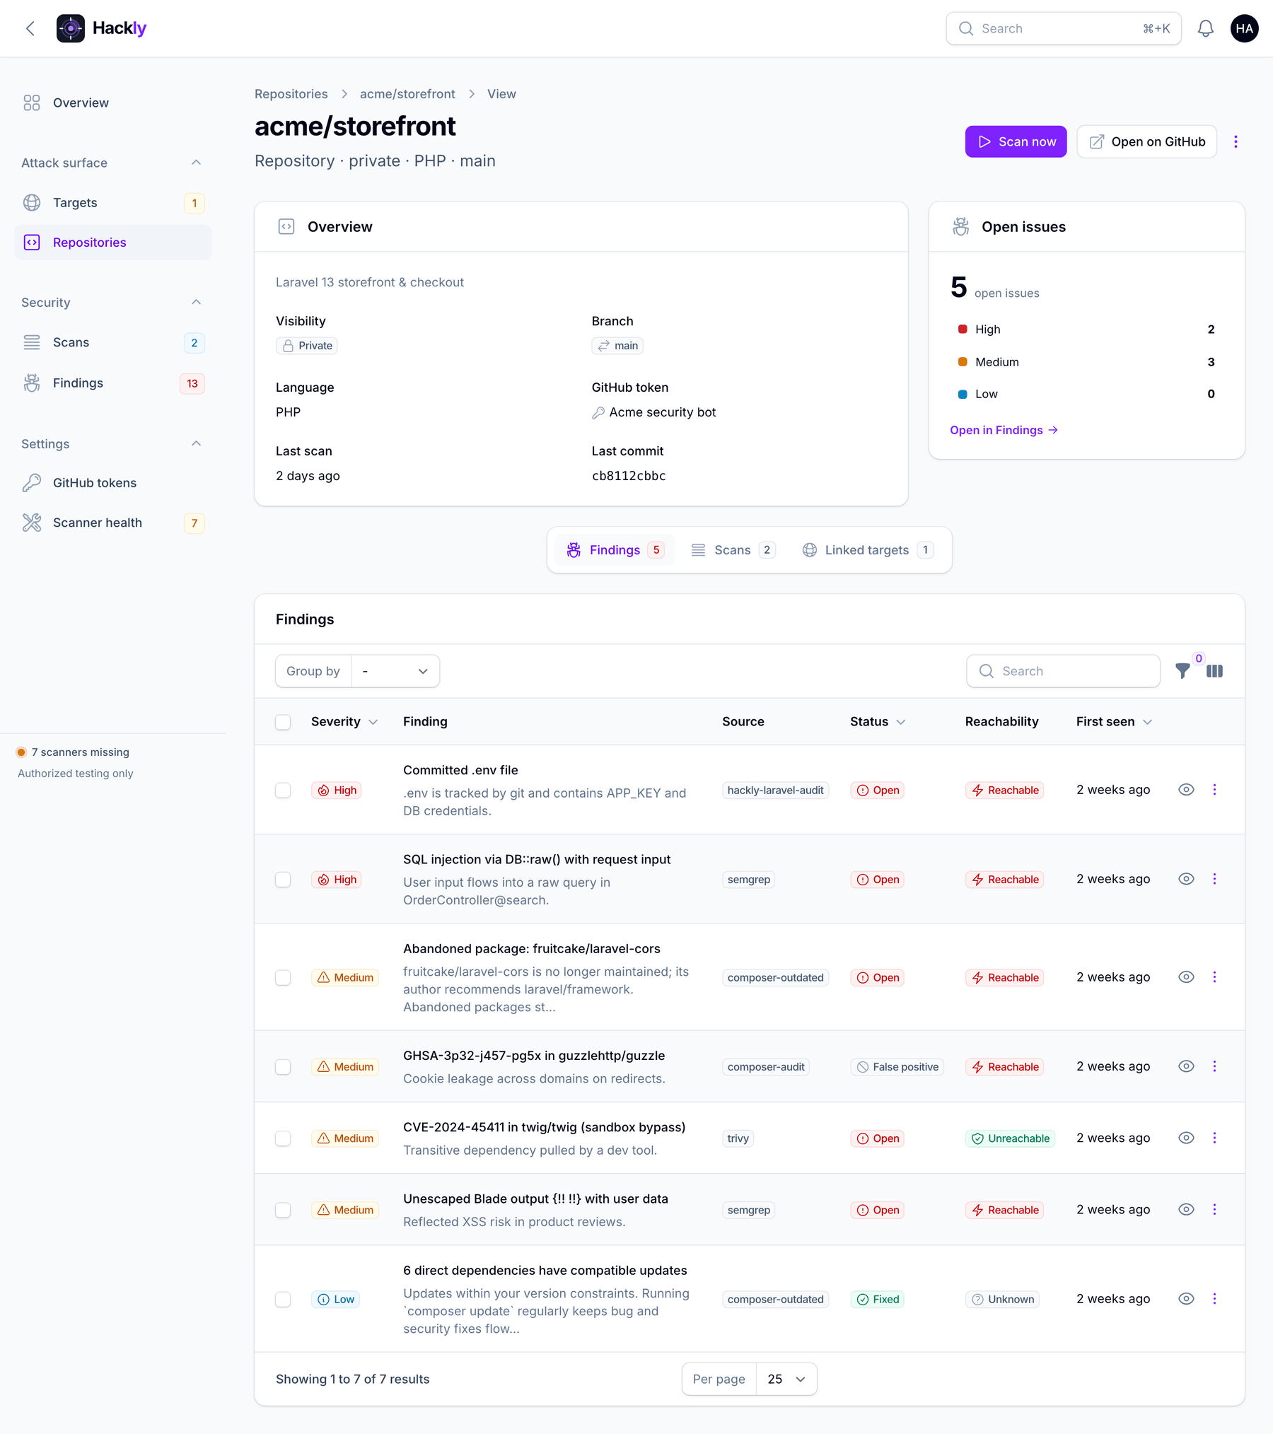Open the Per page 25 dropdown
The width and height of the screenshot is (1273, 1434).
pyautogui.click(x=786, y=1379)
